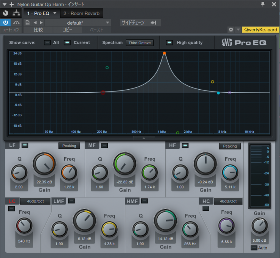Click the output Gain knob
The height and width of the screenshot is (258, 280).
[260, 226]
